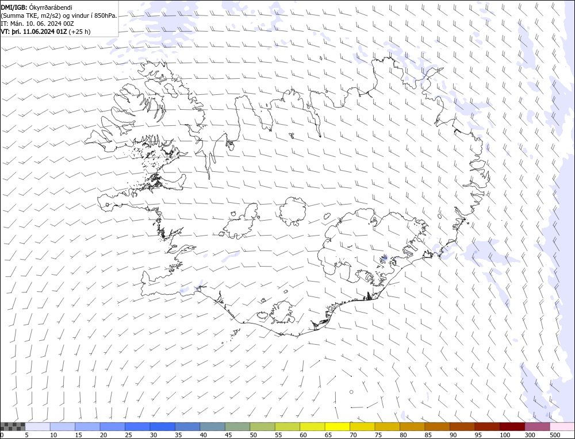
Task: Click the grey-blue swatch between 40 and 45
Action: point(213,426)
